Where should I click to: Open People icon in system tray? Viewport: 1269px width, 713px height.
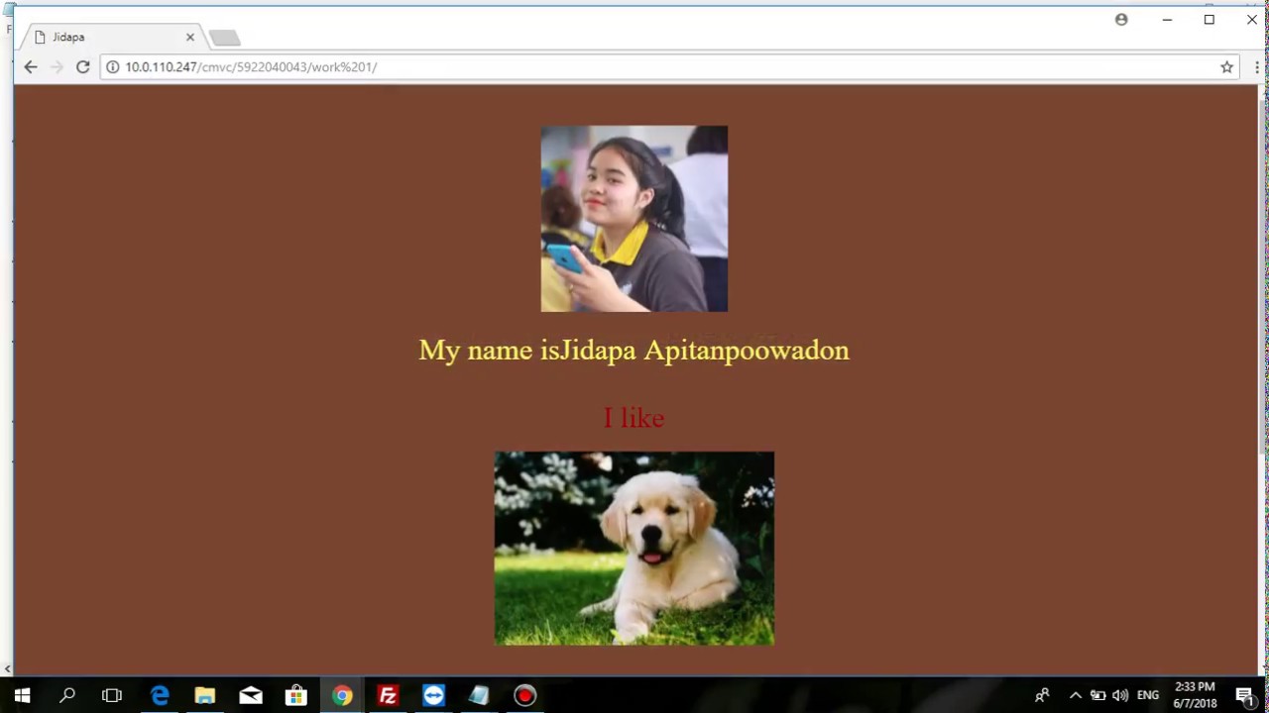[x=1042, y=696]
